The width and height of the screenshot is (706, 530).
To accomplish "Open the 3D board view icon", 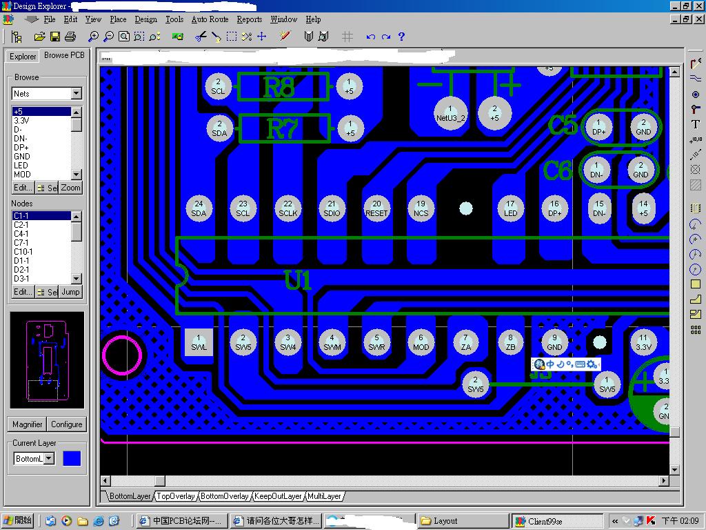I will tap(178, 37).
